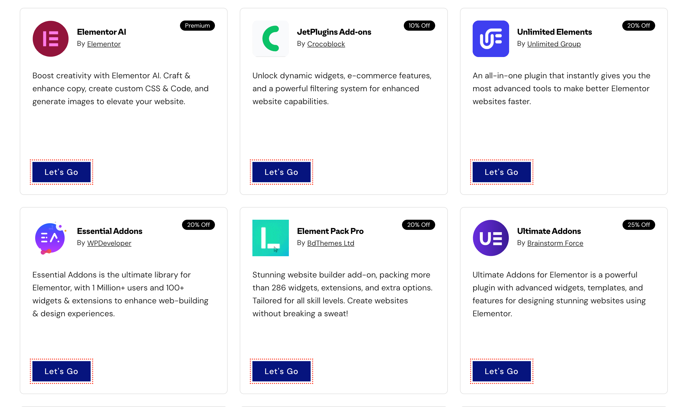Visit the BdThemes Ltd author link
The height and width of the screenshot is (407, 681).
(x=331, y=243)
